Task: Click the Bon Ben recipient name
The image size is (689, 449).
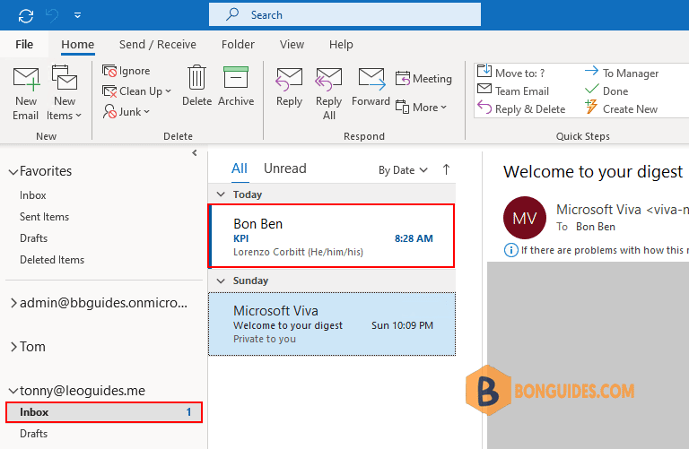Action: click(x=596, y=227)
